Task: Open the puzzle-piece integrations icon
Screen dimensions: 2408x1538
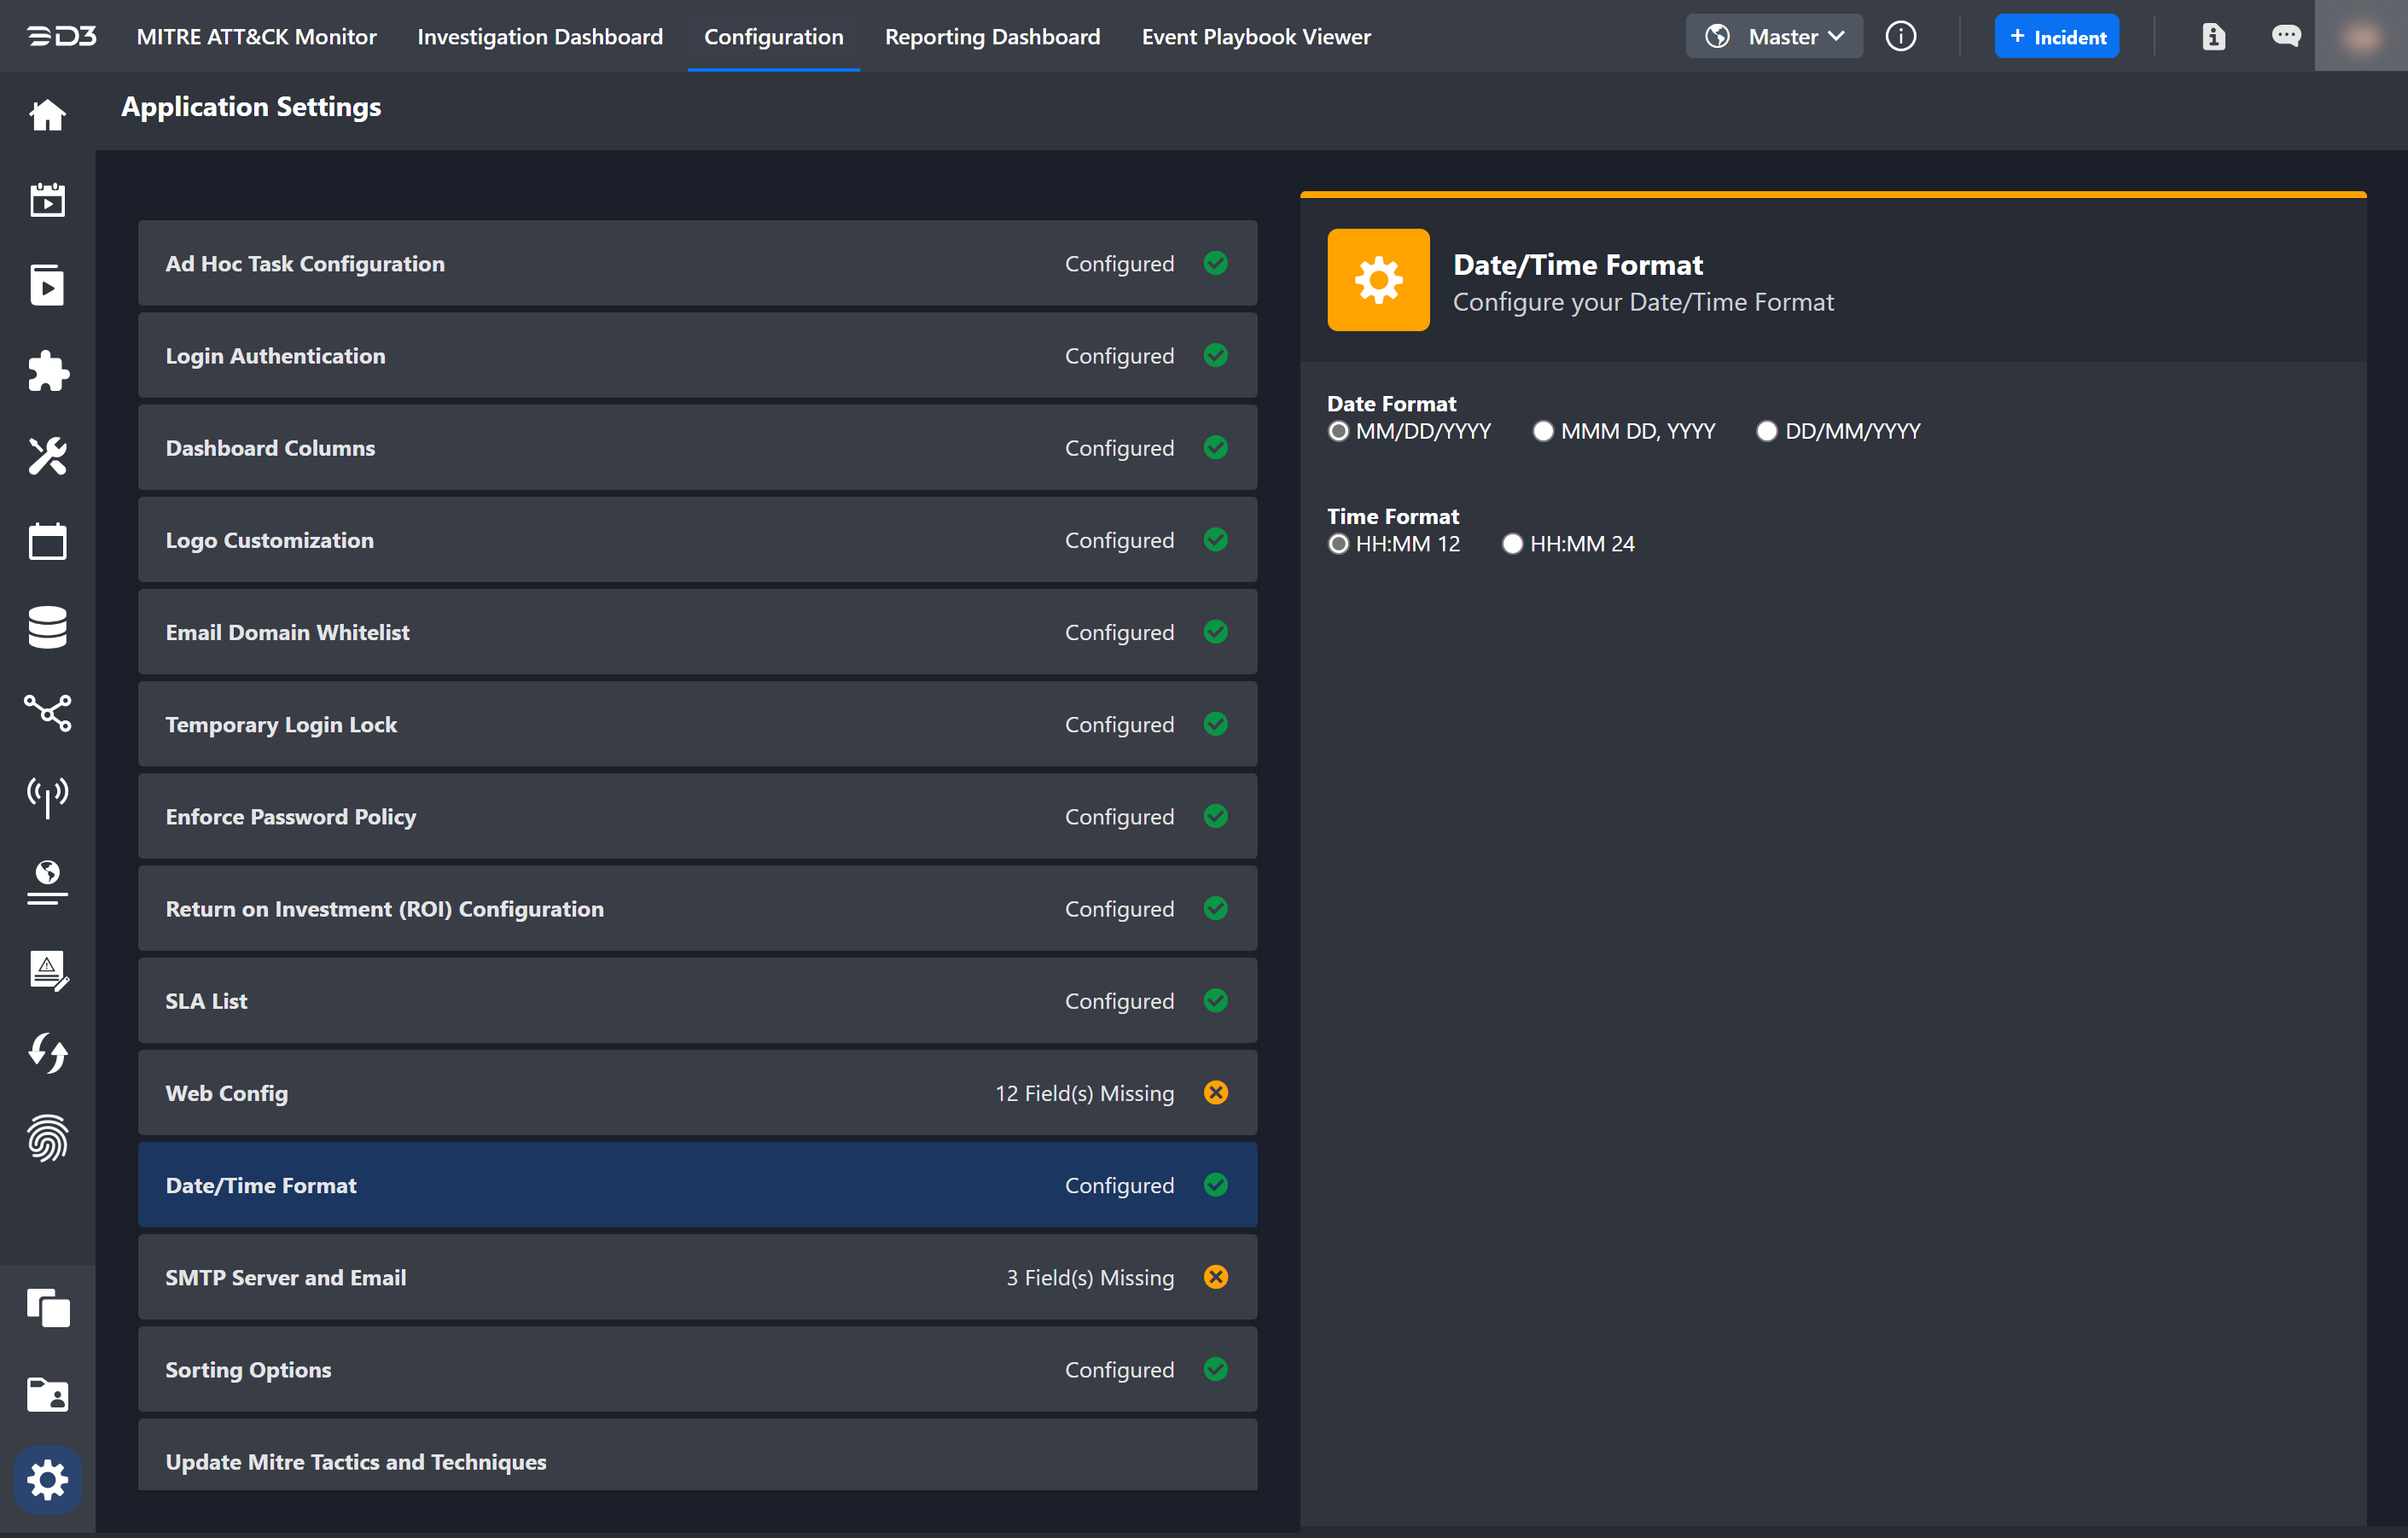Action: (47, 371)
